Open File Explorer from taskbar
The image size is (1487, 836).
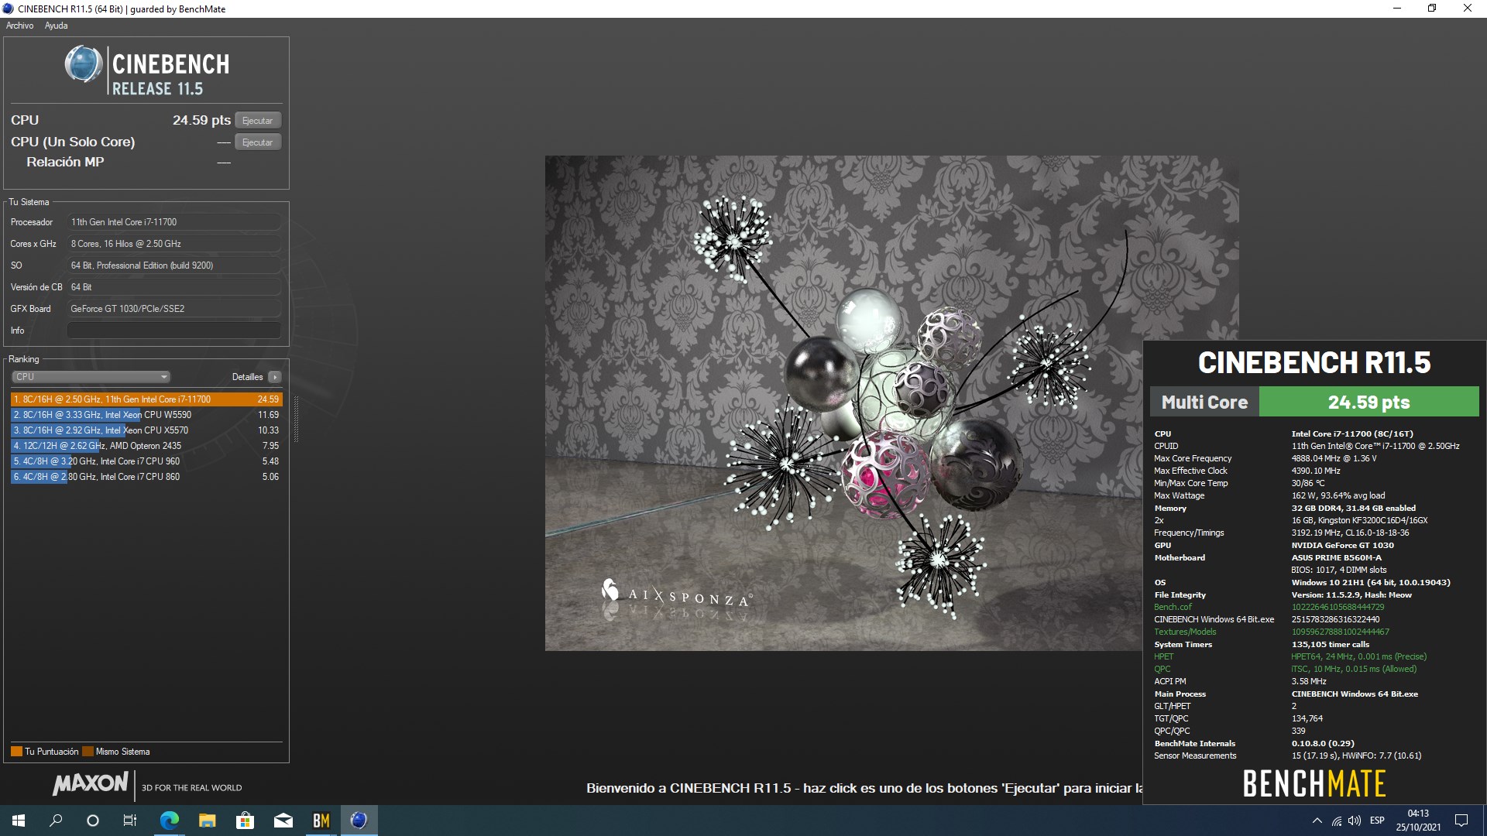(x=207, y=821)
